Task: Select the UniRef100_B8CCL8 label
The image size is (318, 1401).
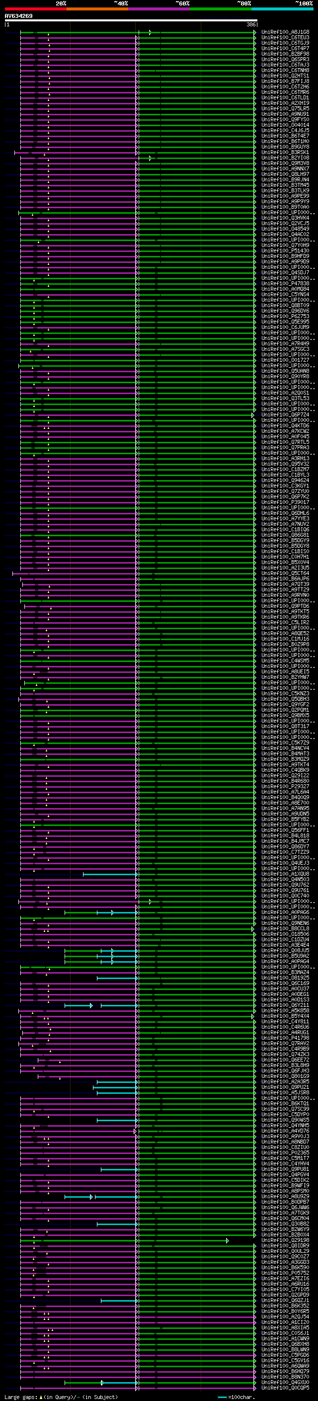Action: (285, 929)
